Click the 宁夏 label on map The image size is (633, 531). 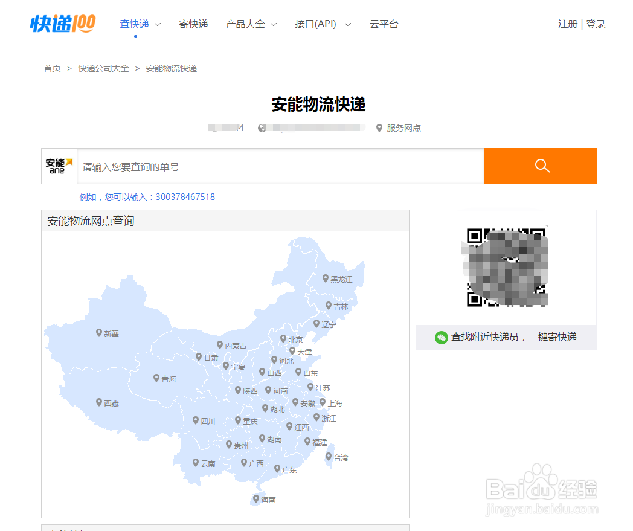click(x=238, y=367)
